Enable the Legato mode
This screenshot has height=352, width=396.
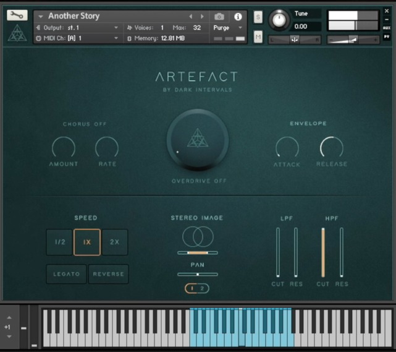click(66, 274)
